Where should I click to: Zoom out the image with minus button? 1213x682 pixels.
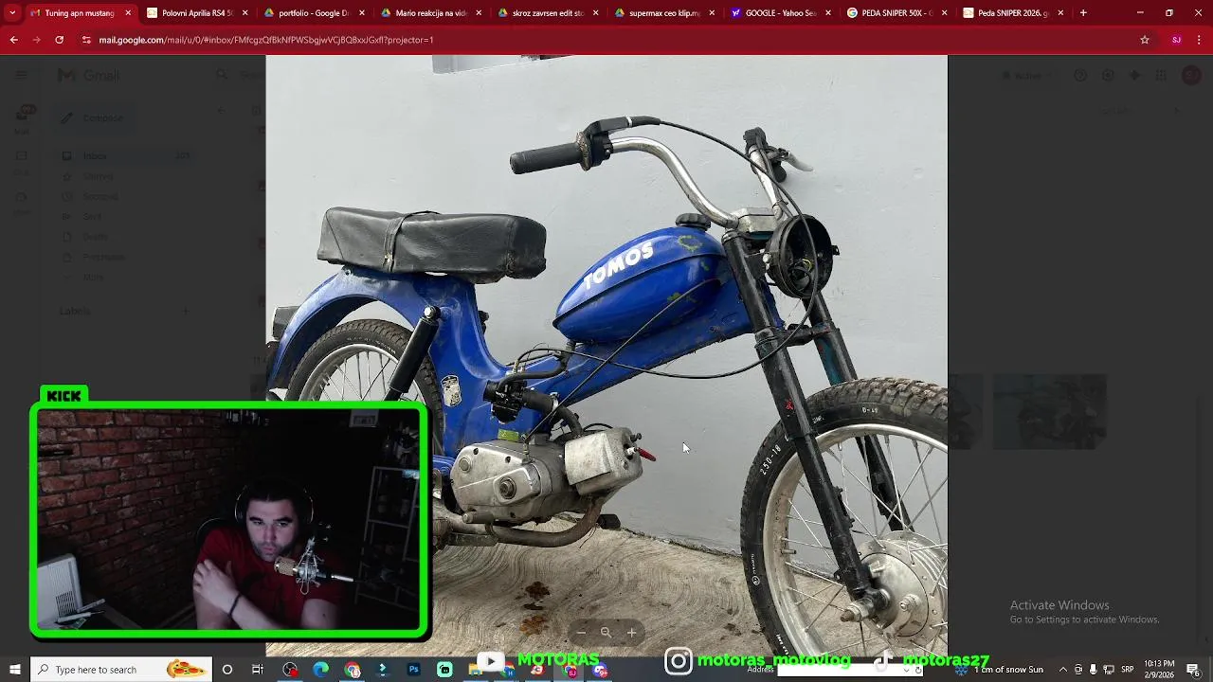pyautogui.click(x=581, y=633)
